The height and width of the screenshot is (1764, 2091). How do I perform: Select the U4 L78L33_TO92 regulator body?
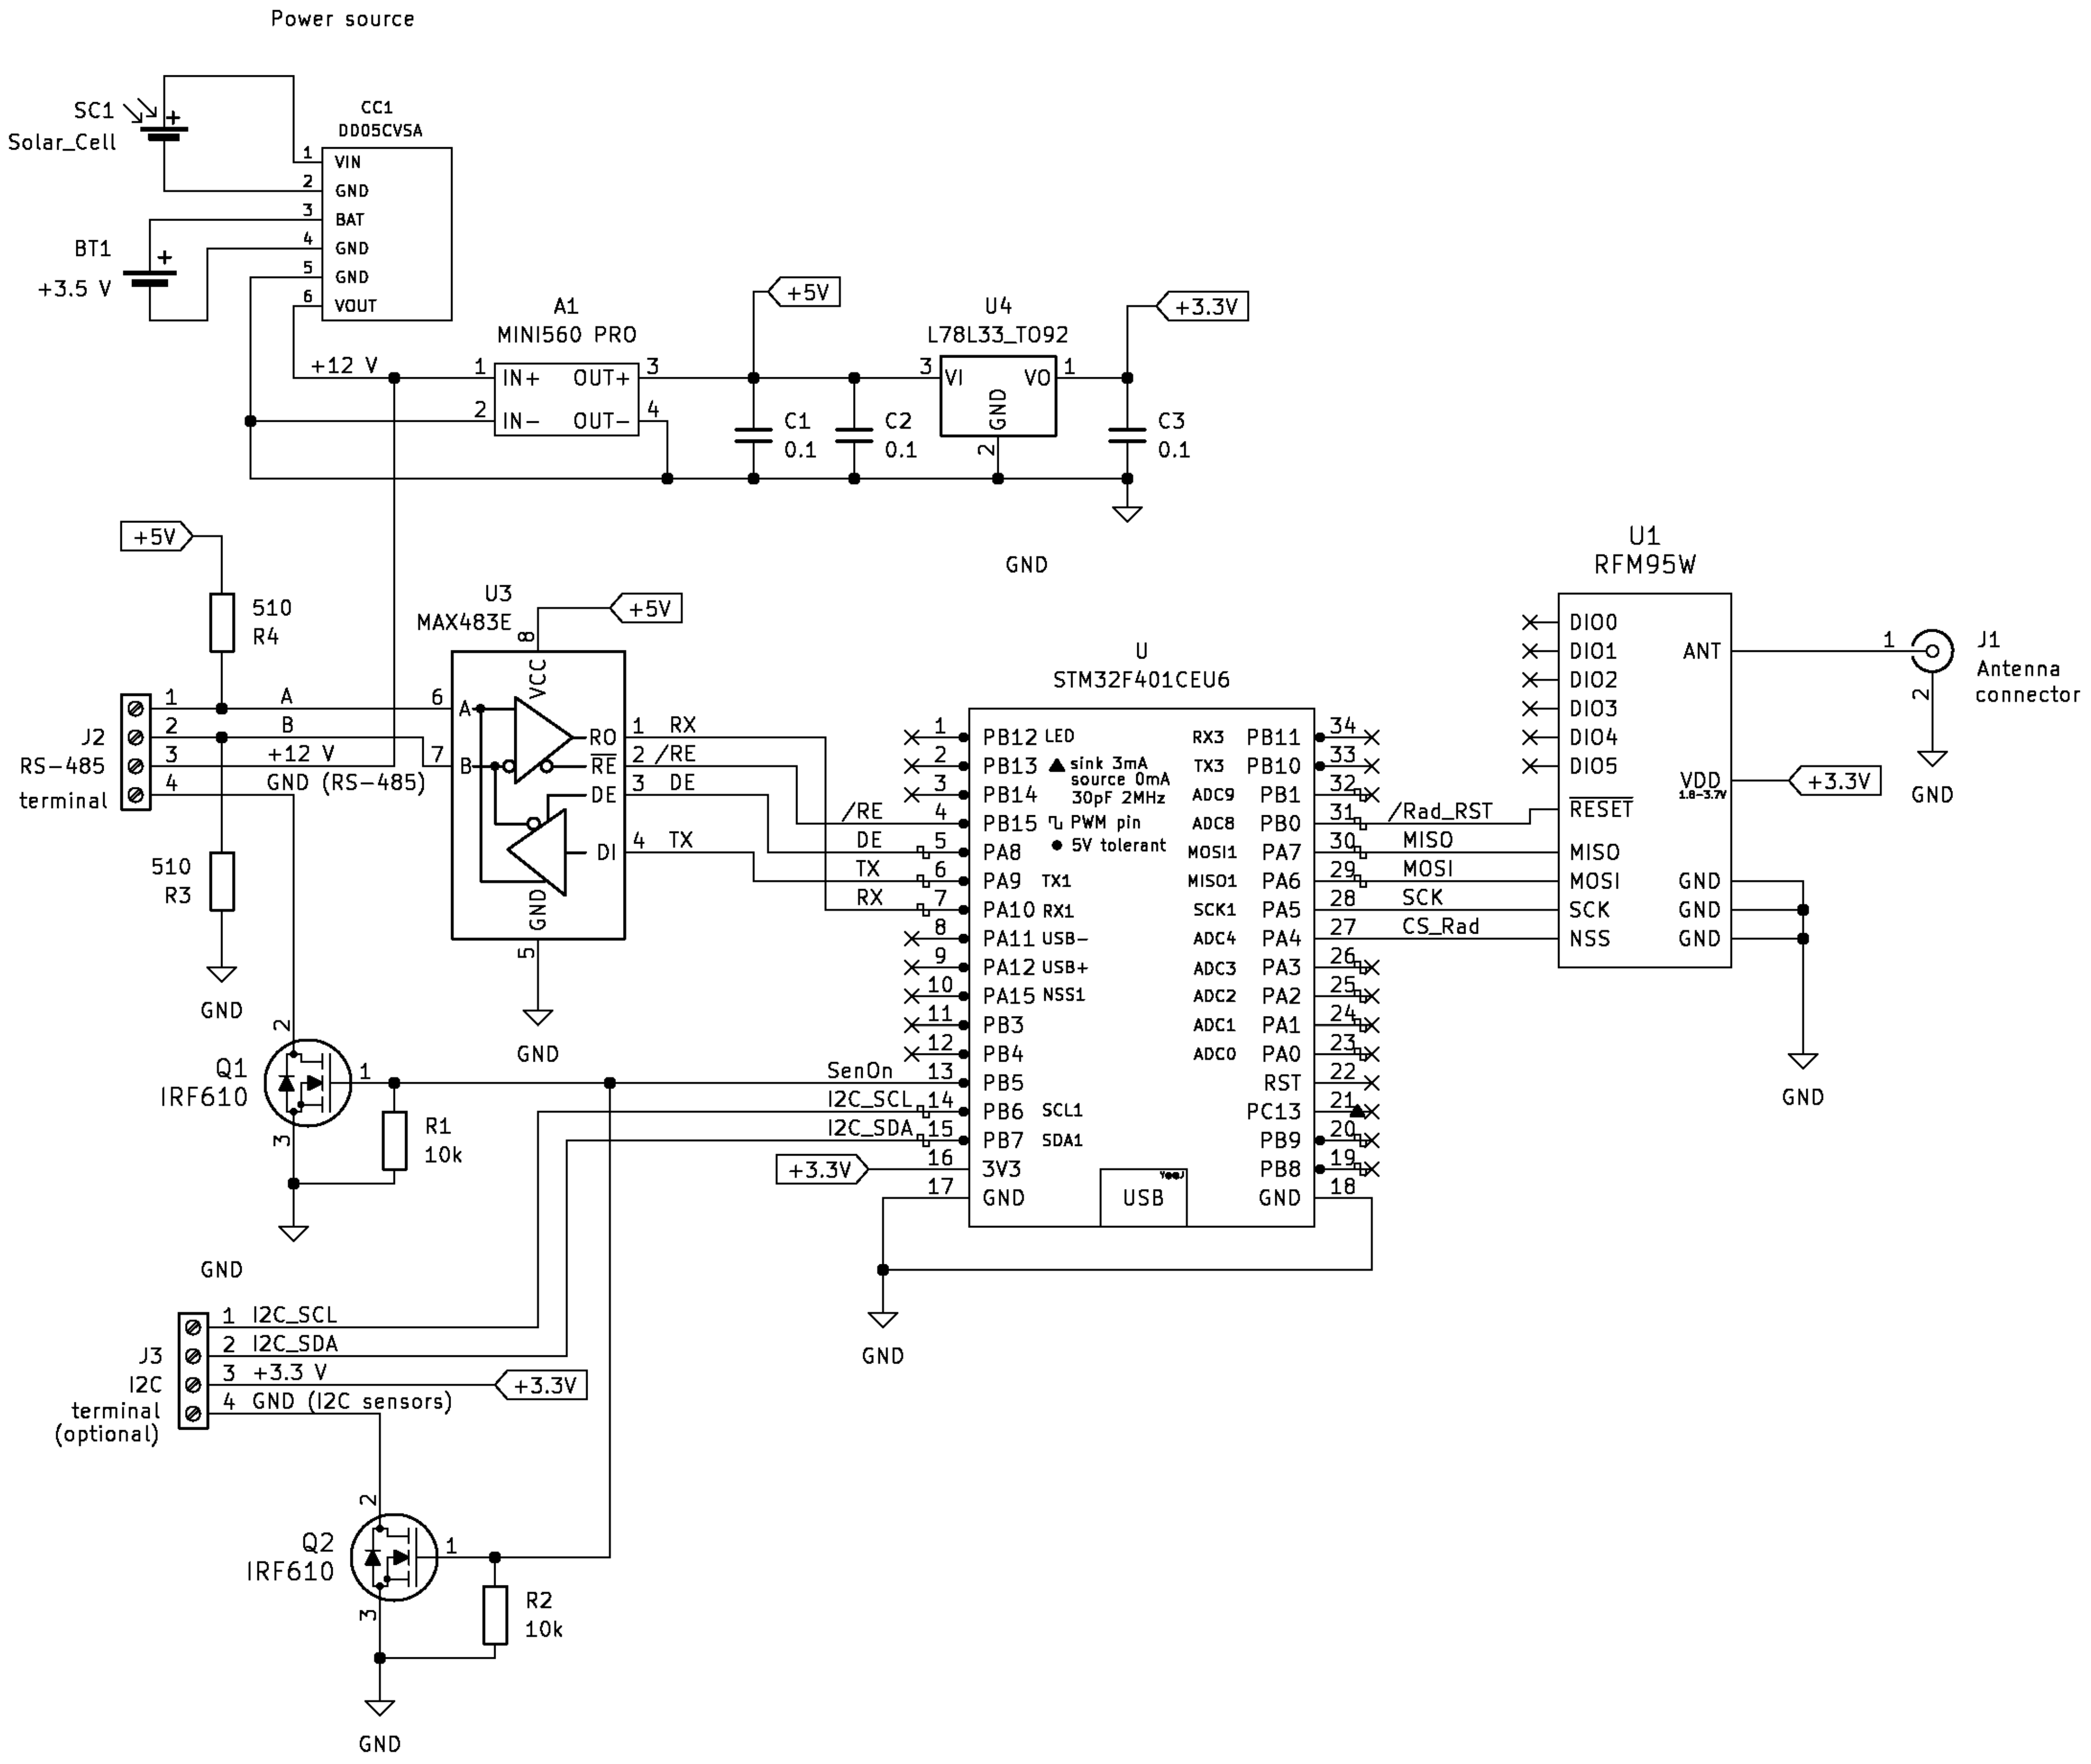point(998,396)
